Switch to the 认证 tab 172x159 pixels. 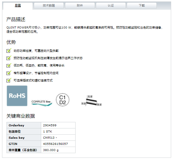pyautogui.click(x=111, y=6)
